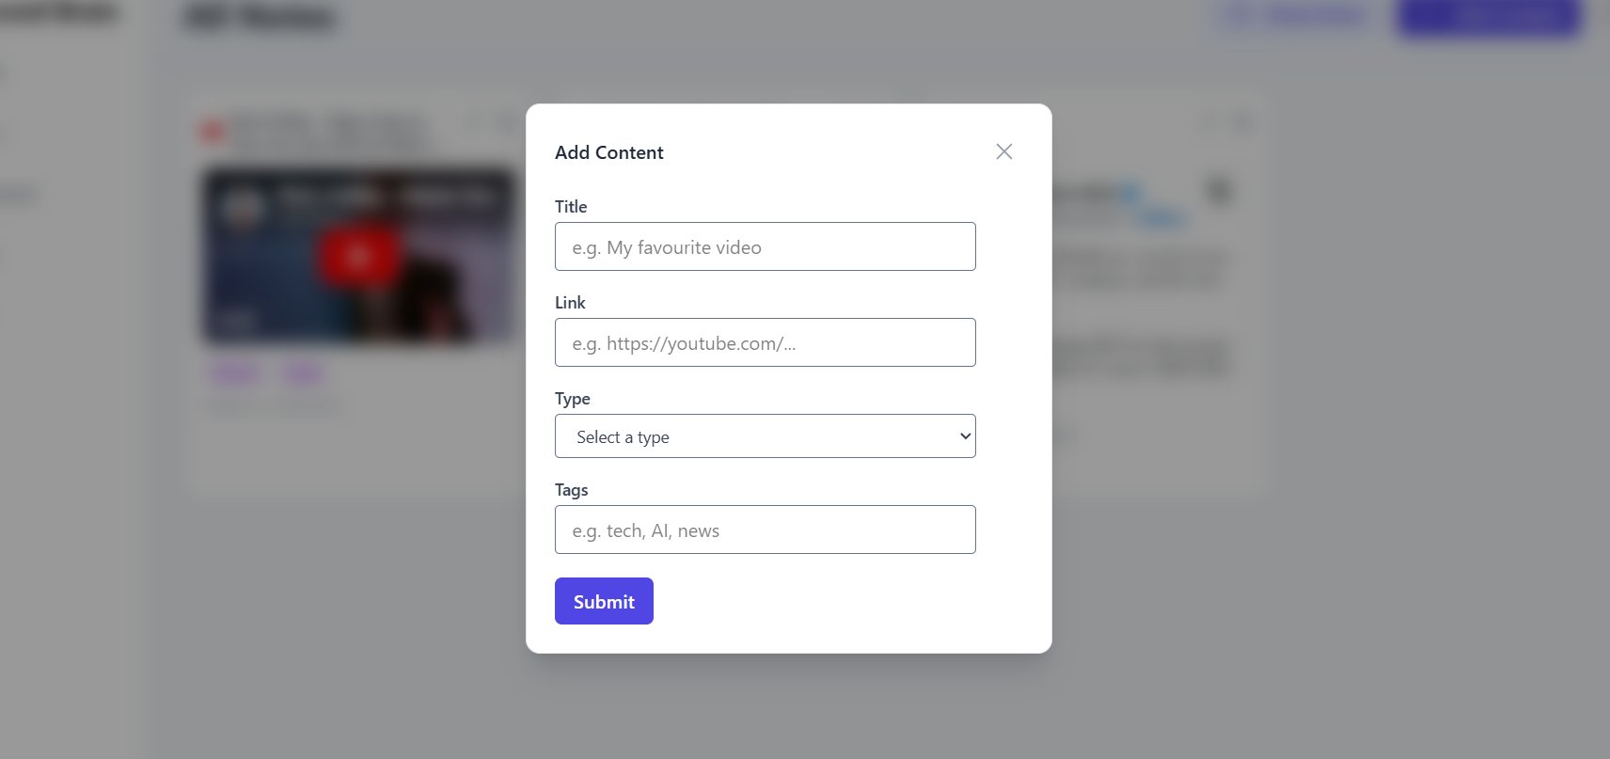This screenshot has height=759, width=1610.
Task: Click the first purple tag under the video
Action: [235, 374]
